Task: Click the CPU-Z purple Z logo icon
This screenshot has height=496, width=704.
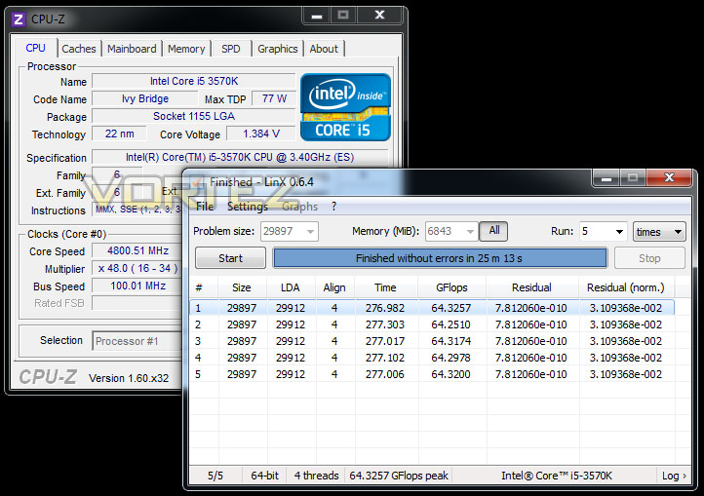Action: click(18, 19)
